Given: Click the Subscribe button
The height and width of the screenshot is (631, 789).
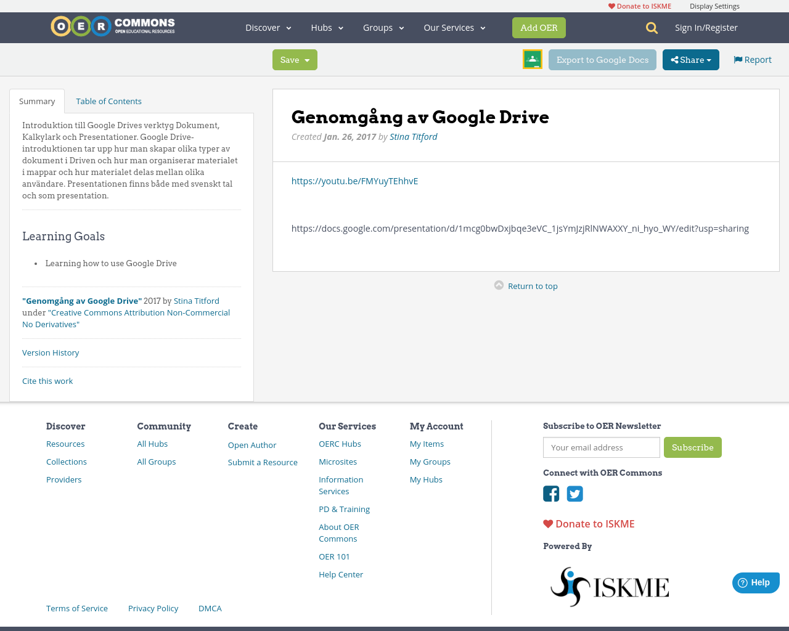Looking at the screenshot, I should 693,447.
